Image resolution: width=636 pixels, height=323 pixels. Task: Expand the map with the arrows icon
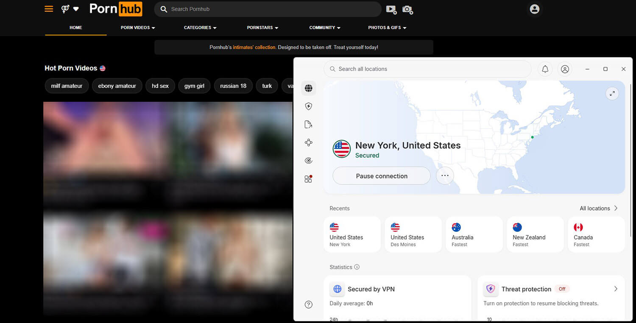coord(612,94)
